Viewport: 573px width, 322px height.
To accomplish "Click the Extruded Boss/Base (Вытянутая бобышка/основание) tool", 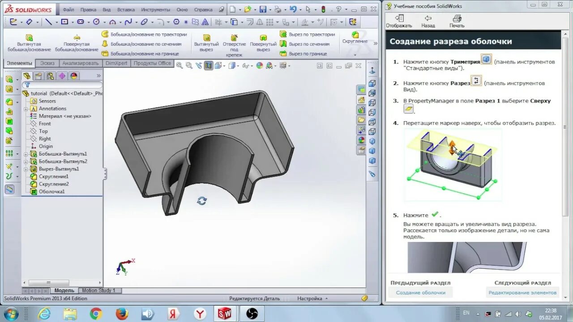I will [29, 43].
